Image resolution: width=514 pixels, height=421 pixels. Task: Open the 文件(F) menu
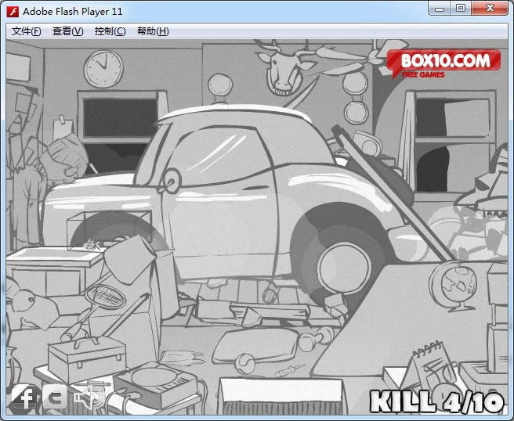point(26,31)
